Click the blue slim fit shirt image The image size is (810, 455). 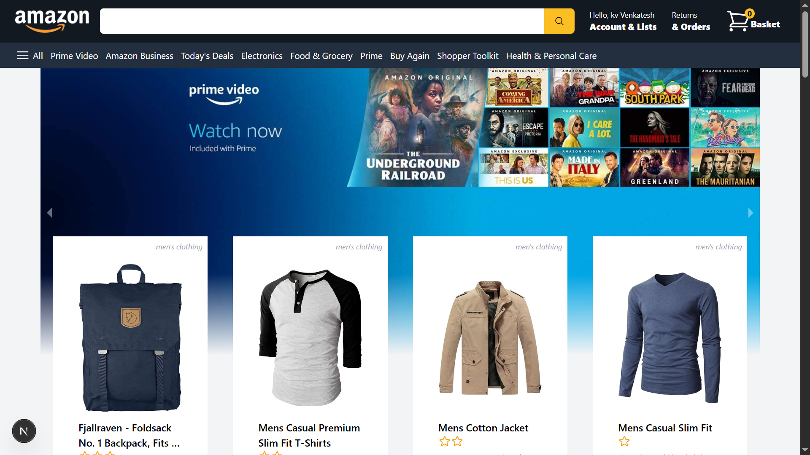point(670,337)
